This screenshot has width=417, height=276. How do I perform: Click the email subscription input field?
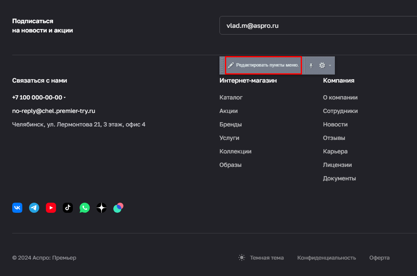click(x=318, y=25)
